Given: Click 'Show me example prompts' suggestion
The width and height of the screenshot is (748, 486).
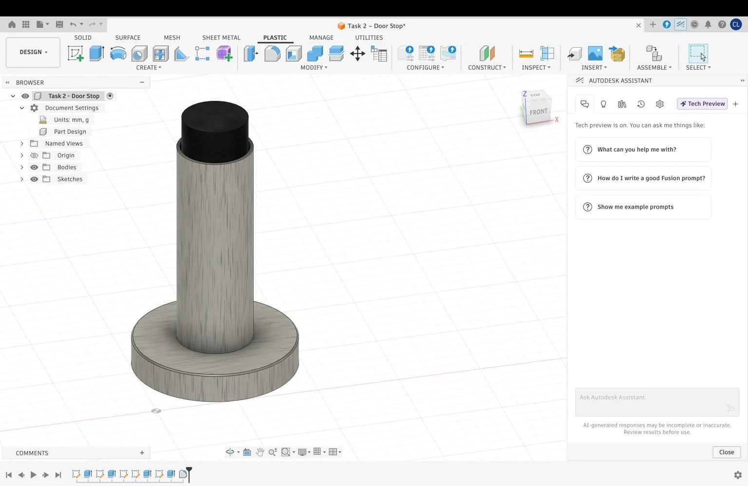Looking at the screenshot, I should pos(643,207).
